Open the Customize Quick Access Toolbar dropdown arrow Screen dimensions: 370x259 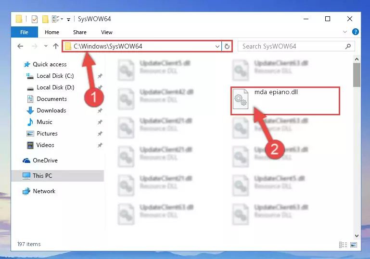(x=68, y=19)
